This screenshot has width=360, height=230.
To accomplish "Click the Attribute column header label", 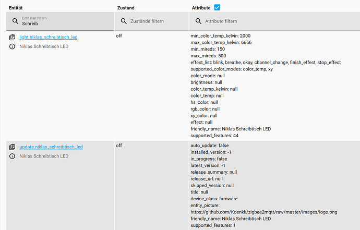I will click(x=200, y=8).
